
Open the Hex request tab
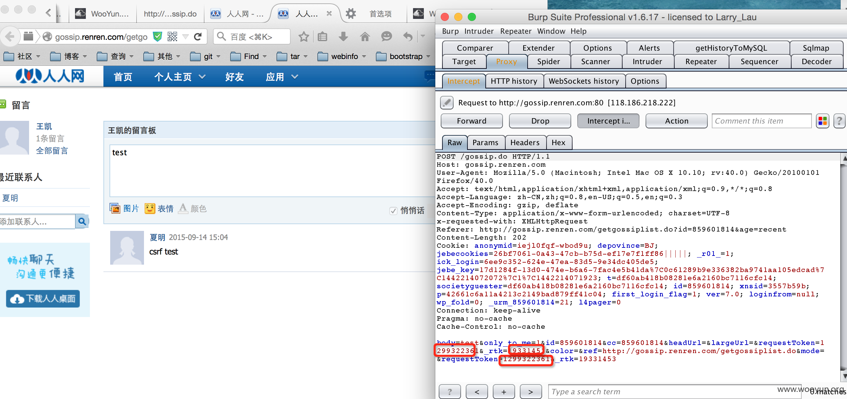558,142
